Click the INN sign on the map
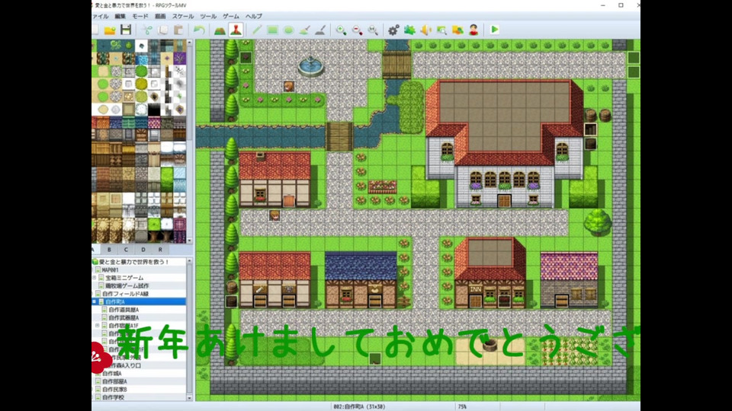The image size is (732, 411). (475, 289)
